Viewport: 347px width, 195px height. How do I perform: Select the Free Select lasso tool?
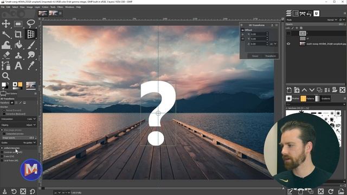(x=31, y=23)
